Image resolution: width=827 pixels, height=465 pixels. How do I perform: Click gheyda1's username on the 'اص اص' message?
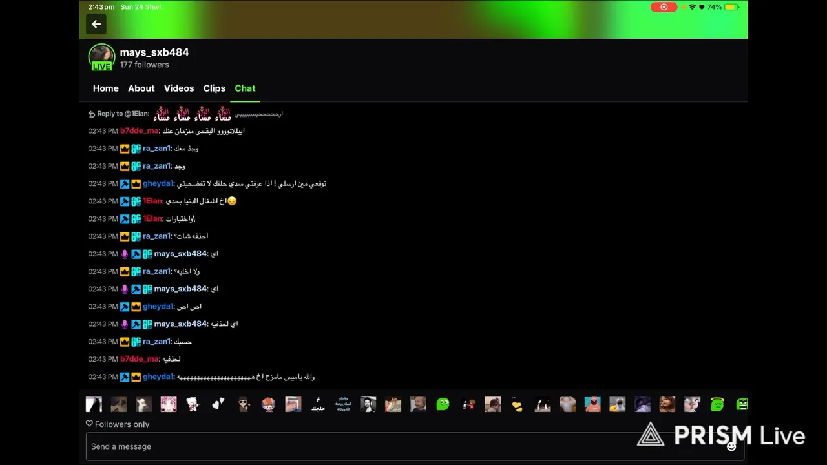[158, 307]
